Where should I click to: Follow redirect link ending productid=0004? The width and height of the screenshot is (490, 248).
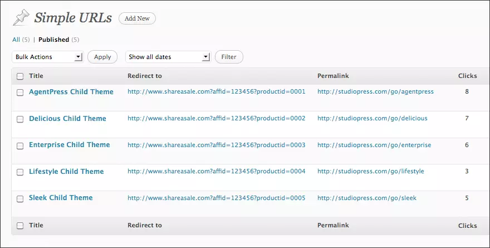216,171
